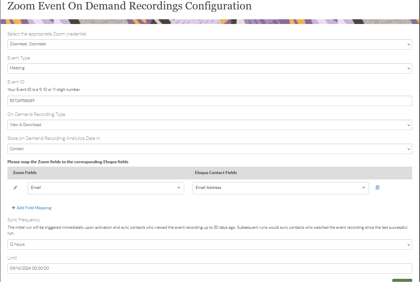The image size is (420, 293).
Task: Click the 'Select the appropriate Zoom credential' label
Action: click(47, 34)
